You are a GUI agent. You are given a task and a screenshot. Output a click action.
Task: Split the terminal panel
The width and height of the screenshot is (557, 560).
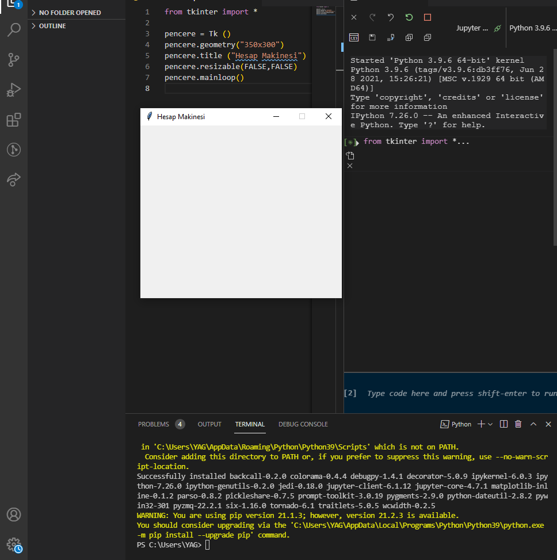pyautogui.click(x=503, y=424)
